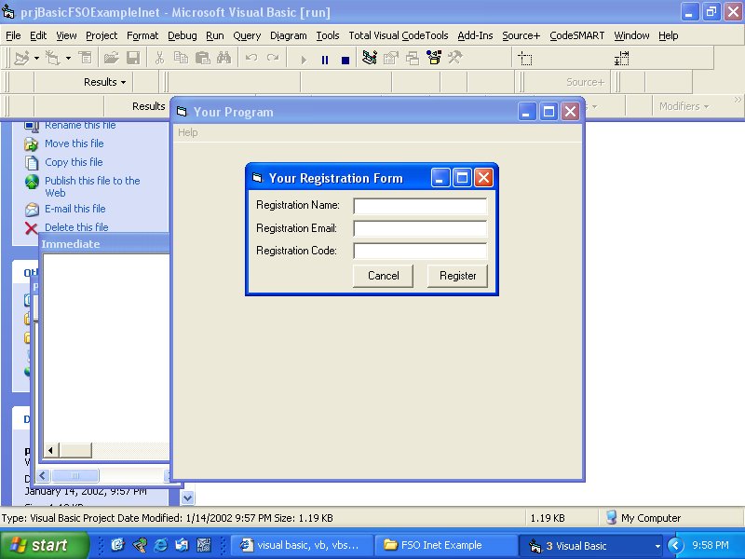Click the Project Explorer toolbar icon

click(x=370, y=58)
